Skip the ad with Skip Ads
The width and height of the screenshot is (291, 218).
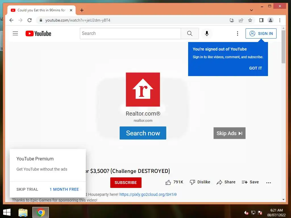coord(229,133)
